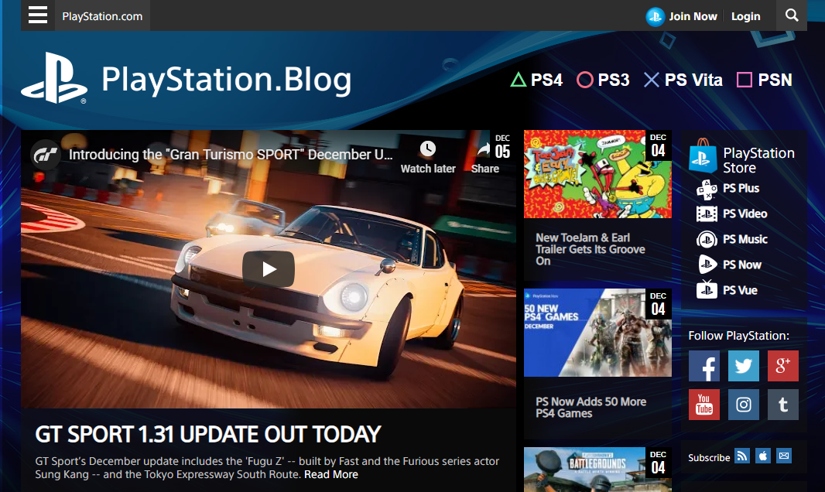The width and height of the screenshot is (825, 492).
Task: Click the large PlayStation.Blog logo icon
Action: tap(53, 78)
